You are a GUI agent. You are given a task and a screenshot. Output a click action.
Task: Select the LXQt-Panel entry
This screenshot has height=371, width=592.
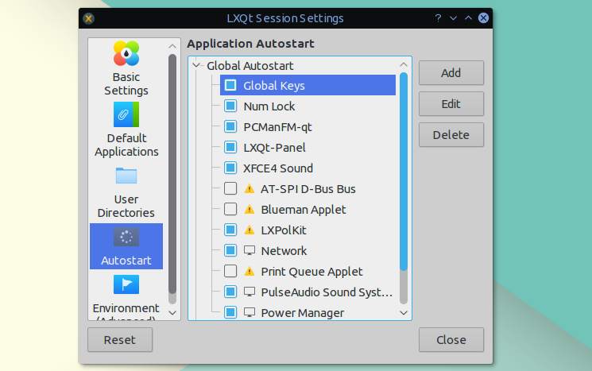pyautogui.click(x=274, y=148)
